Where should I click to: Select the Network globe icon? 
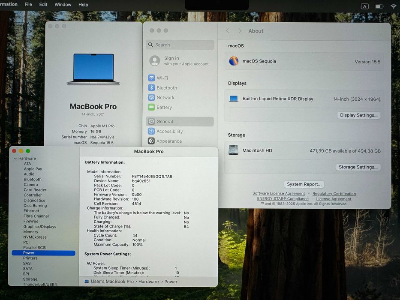tap(151, 97)
